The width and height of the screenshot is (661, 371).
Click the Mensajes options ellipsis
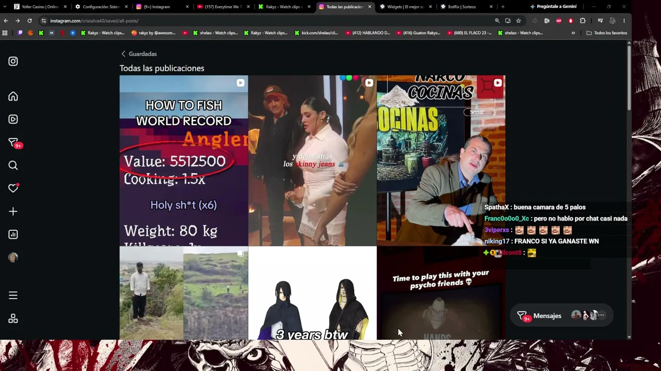[x=601, y=315]
